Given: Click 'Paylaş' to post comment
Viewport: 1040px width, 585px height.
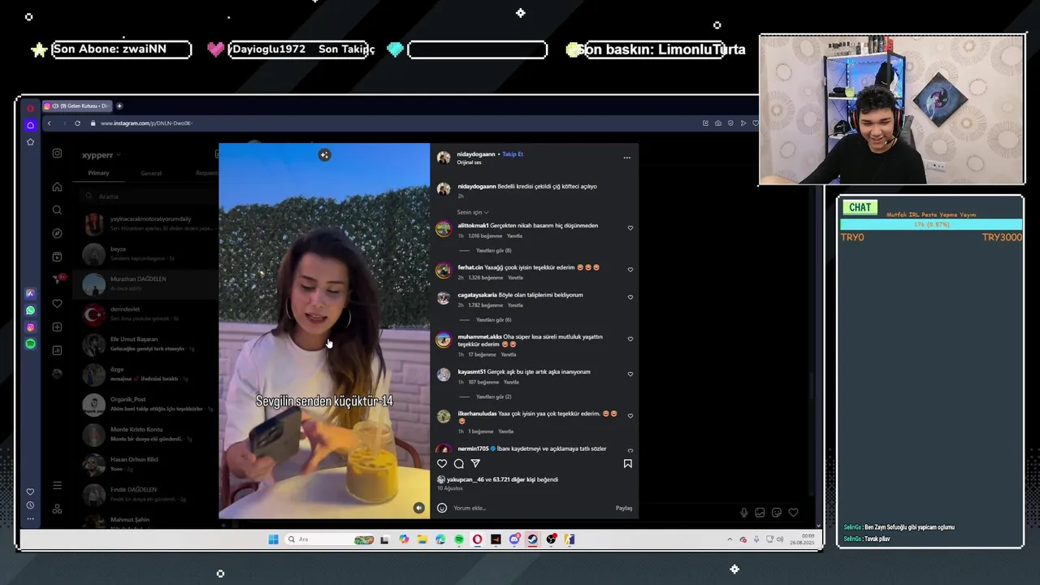Looking at the screenshot, I should (624, 508).
